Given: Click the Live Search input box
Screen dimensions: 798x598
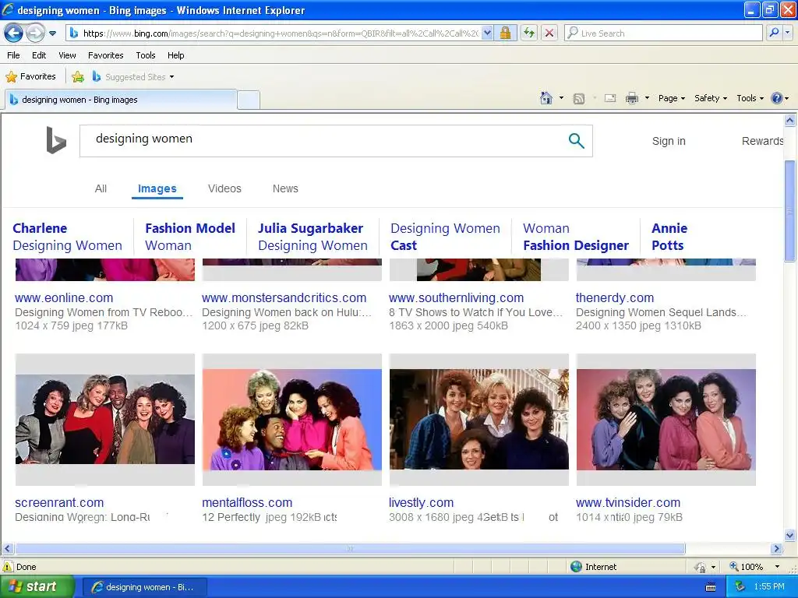Looking at the screenshot, I should [x=663, y=33].
